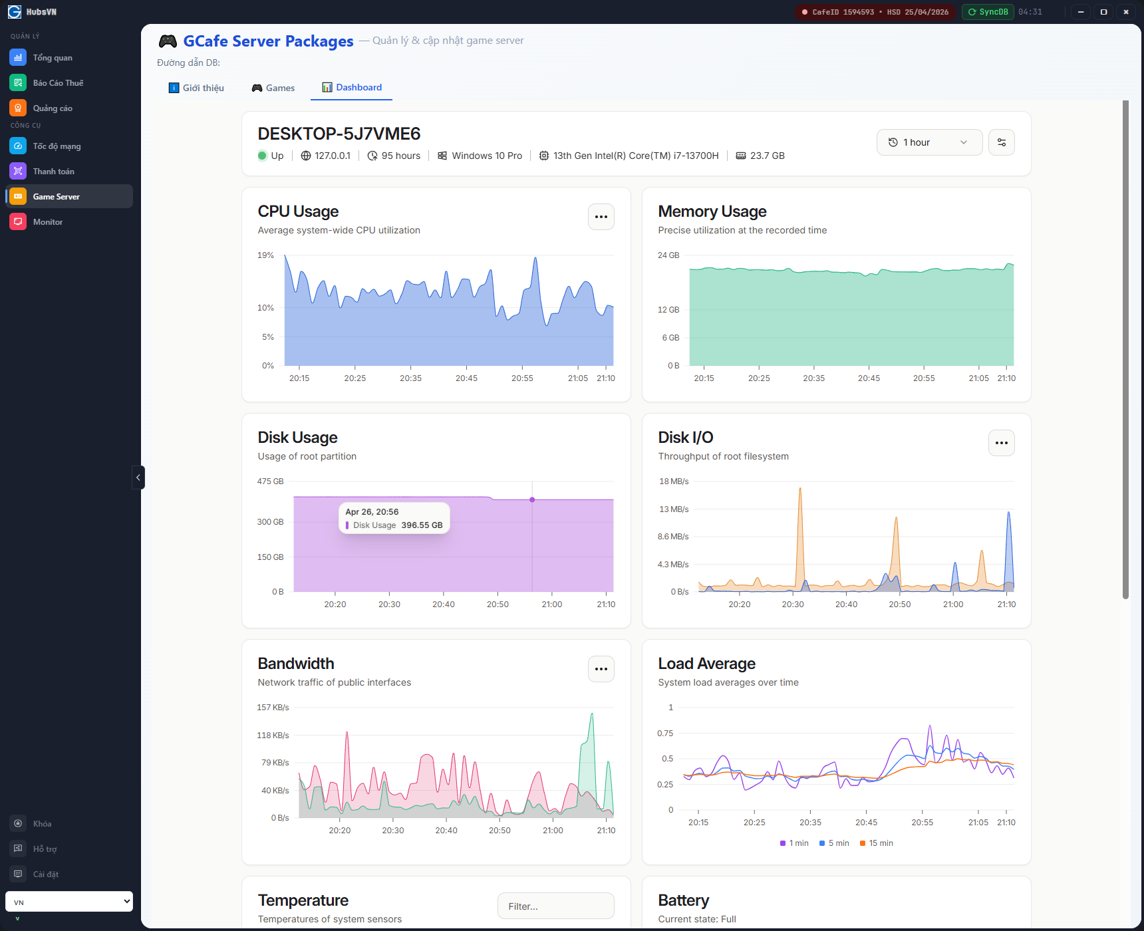Screen dimensions: 1144x931
Task: Click the Báo Cáo Thuế sidebar icon
Action: point(18,83)
